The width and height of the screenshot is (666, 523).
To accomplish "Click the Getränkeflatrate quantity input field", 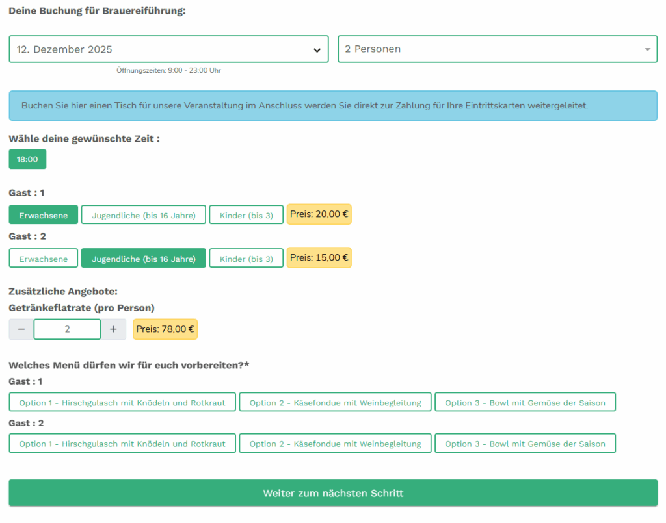I will click(67, 329).
